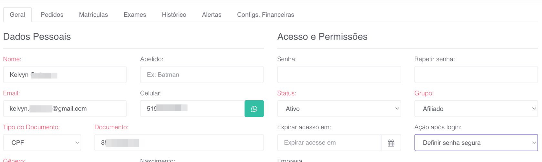Open the Status dropdown showing Ativo
Viewport: 542px width, 162px height.
[339, 109]
